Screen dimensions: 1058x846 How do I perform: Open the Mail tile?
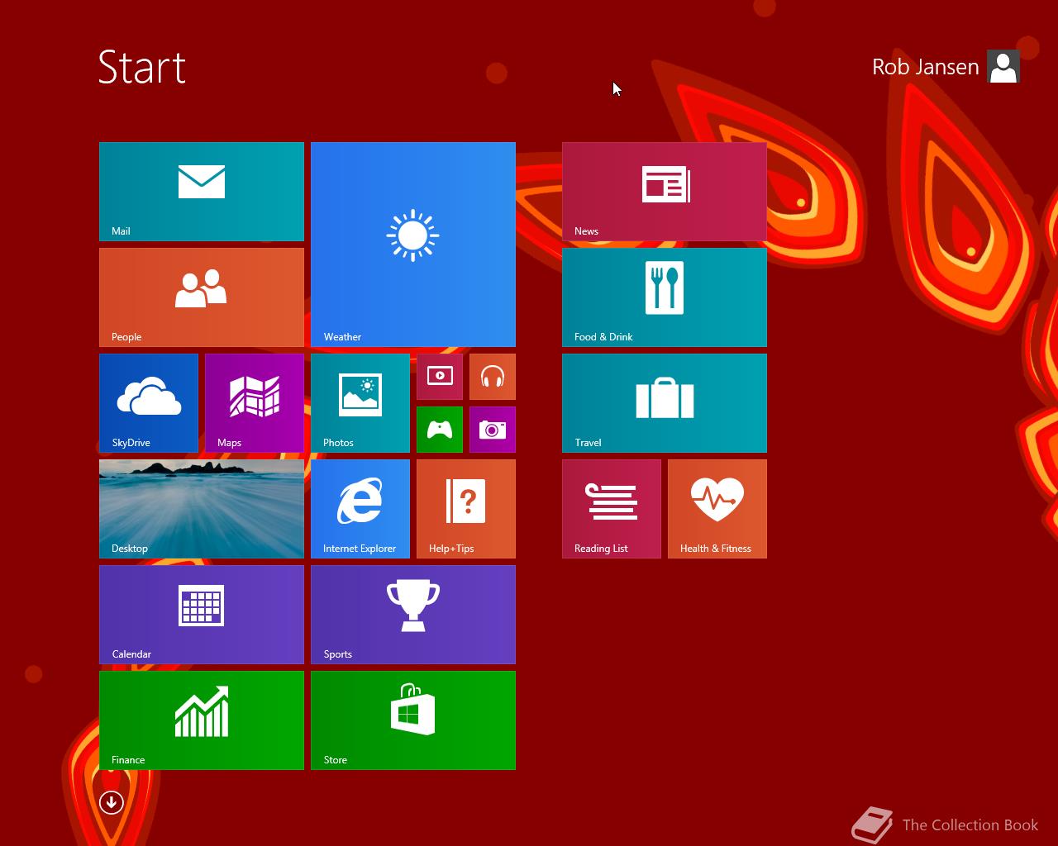(202, 192)
